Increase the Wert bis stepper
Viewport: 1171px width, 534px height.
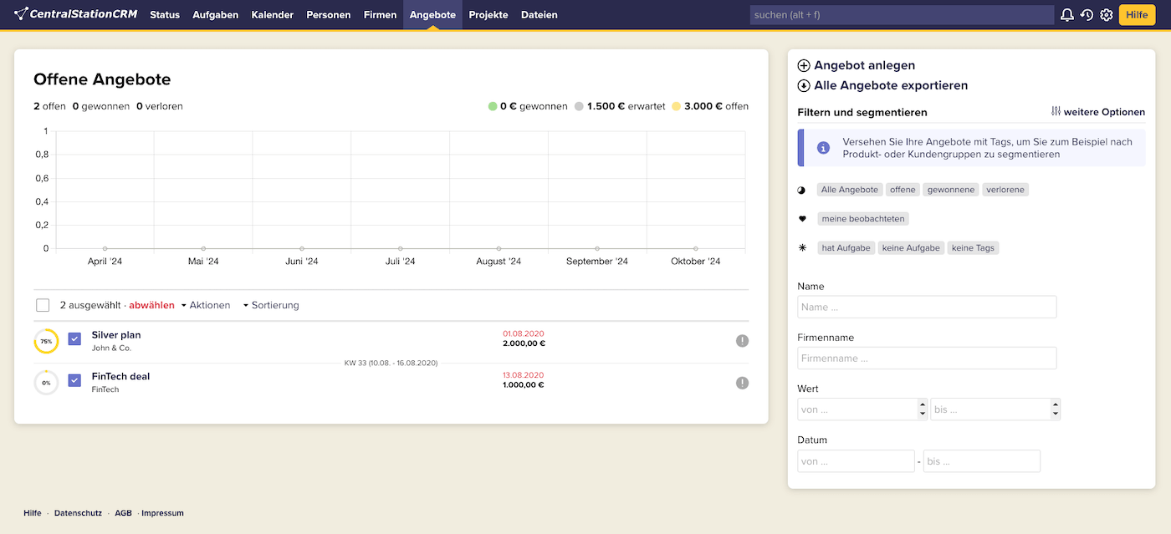1056,404
